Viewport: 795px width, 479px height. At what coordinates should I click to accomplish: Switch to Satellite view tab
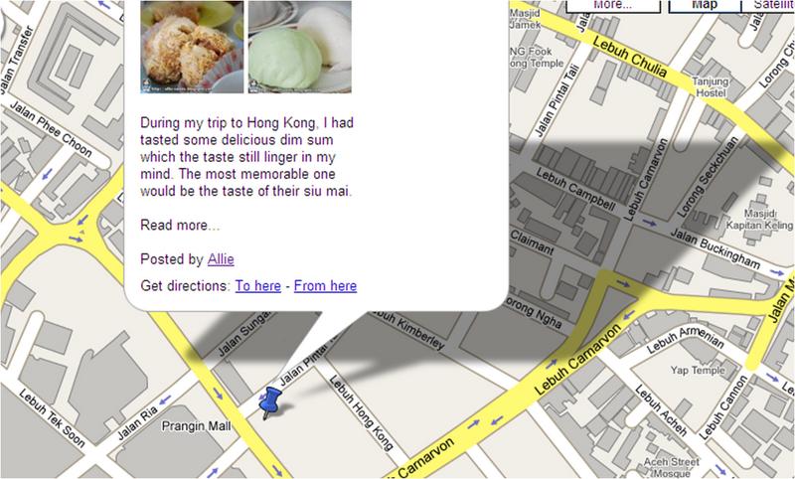tap(768, 6)
